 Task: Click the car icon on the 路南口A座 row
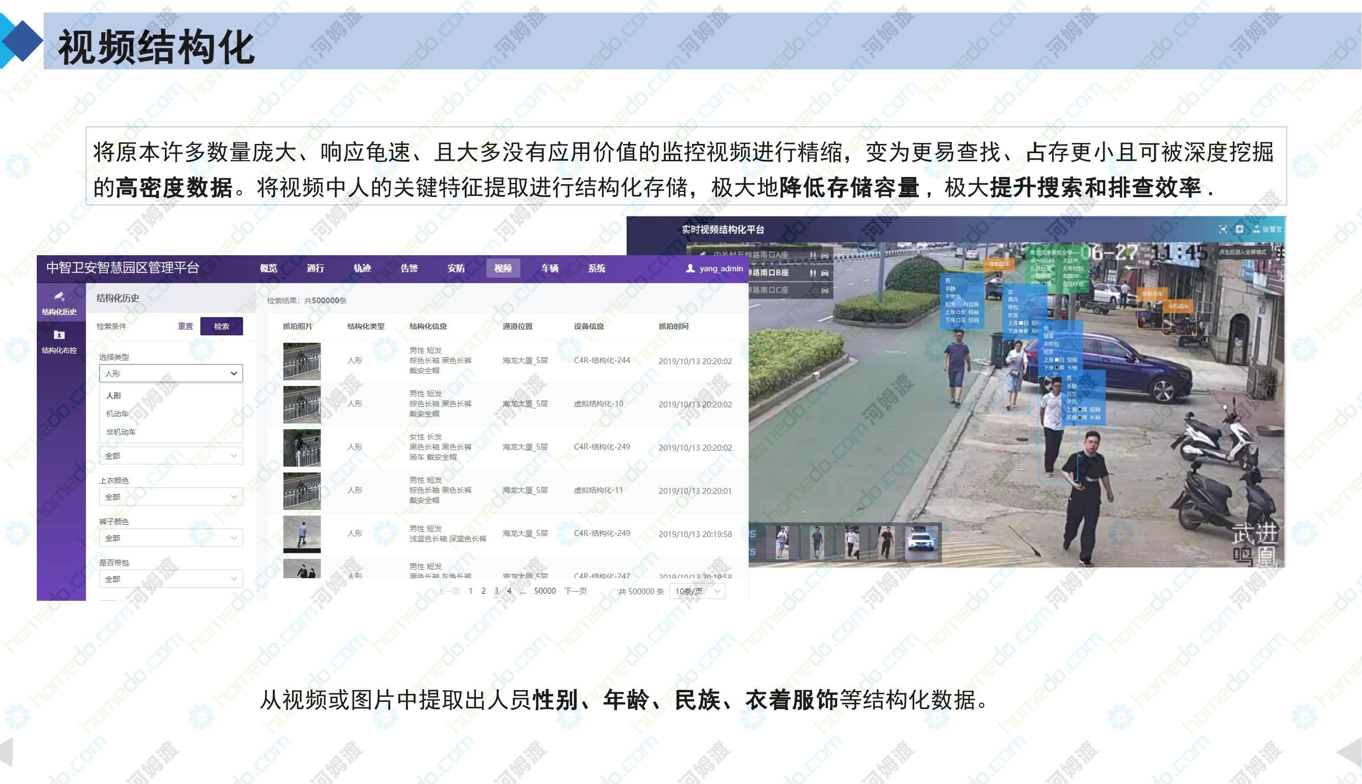tap(824, 256)
